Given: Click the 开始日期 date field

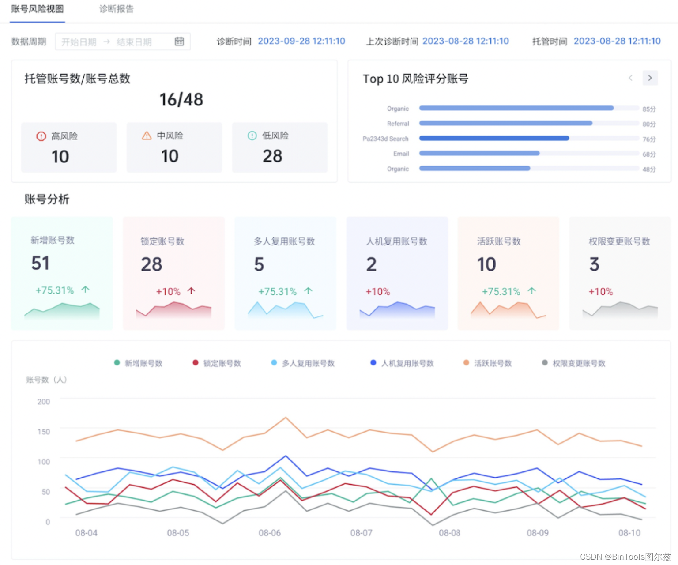Looking at the screenshot, I should (x=79, y=42).
